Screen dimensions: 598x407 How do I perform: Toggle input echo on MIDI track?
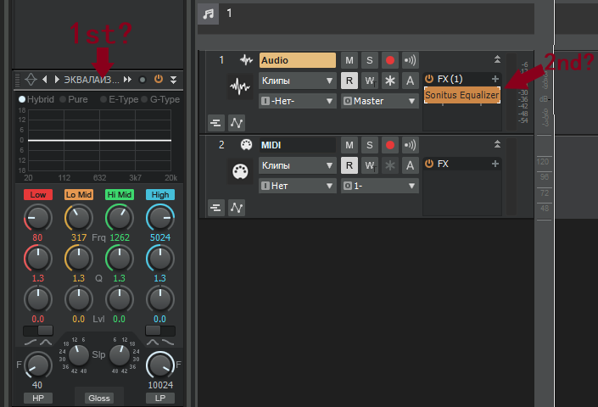click(410, 145)
